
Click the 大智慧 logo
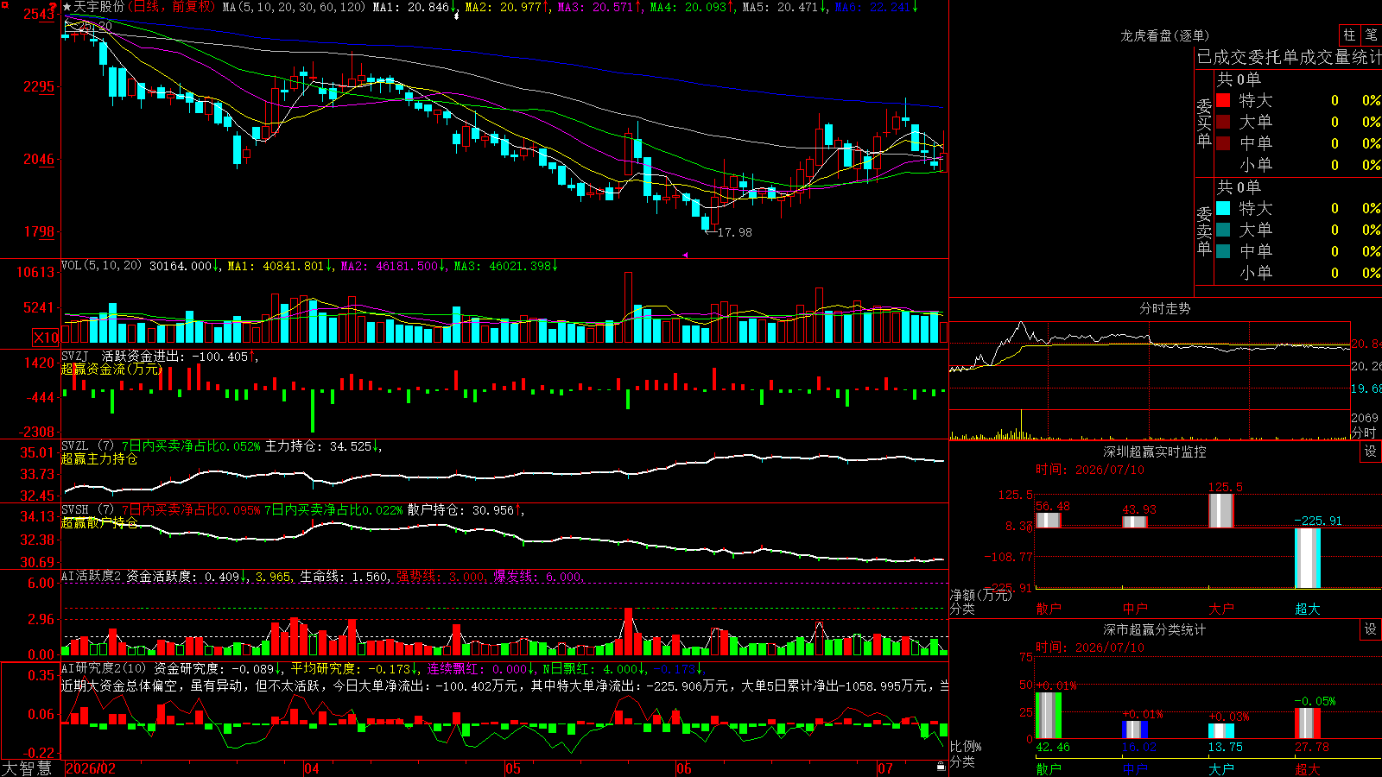27,768
